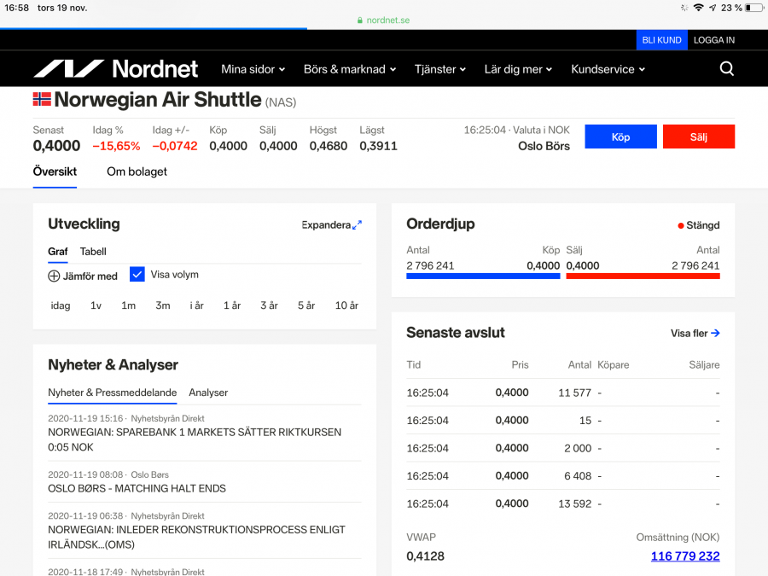Open the Börs & marknad dropdown
The image size is (768, 576).
pyautogui.click(x=349, y=69)
